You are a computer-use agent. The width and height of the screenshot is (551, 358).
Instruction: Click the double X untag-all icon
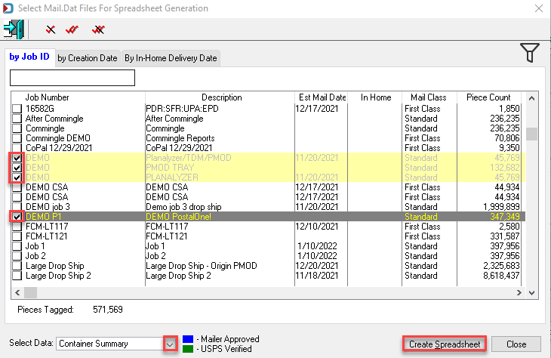pos(98,29)
